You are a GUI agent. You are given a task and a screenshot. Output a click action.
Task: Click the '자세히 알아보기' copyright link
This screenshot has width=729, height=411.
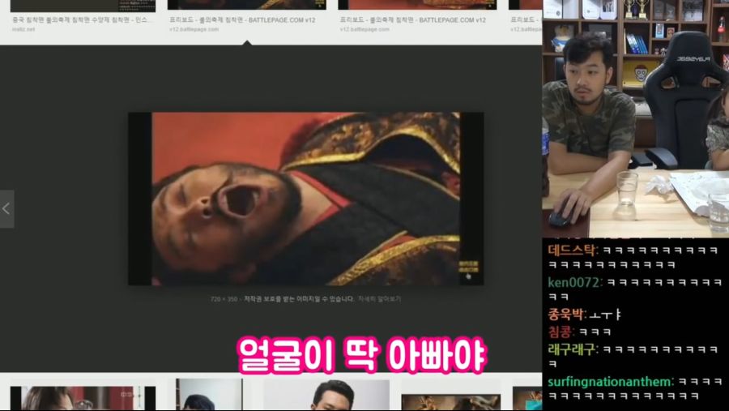379,299
